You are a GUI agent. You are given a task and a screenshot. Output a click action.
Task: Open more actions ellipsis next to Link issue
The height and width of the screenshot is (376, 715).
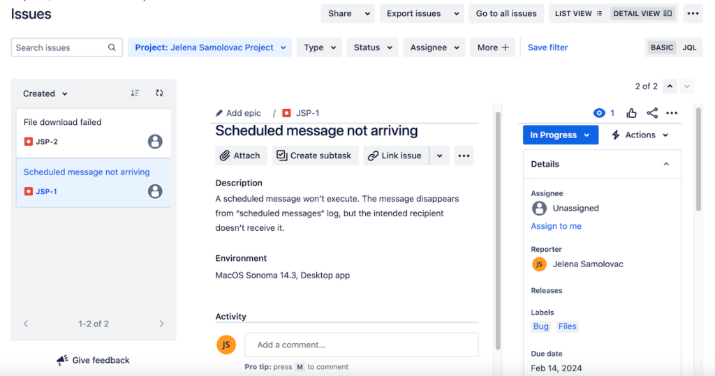pos(464,156)
